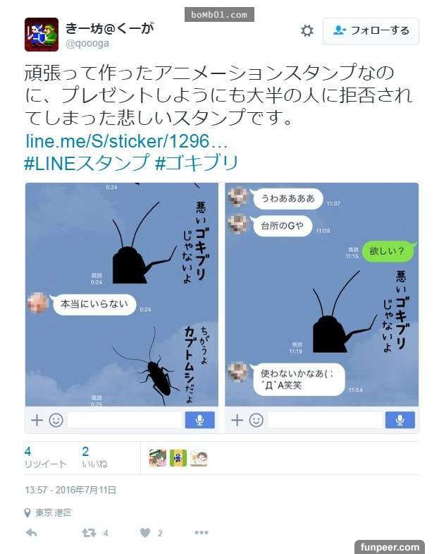Open the gear settings icon
439x554 pixels.
307,31
